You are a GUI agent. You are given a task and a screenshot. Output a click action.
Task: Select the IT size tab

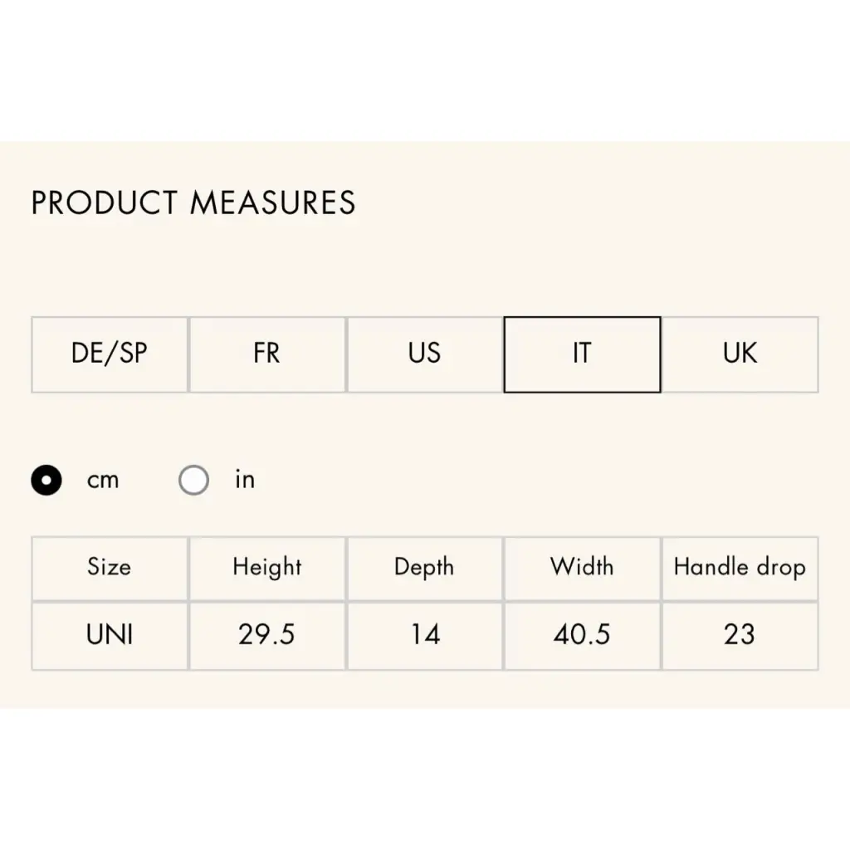pos(582,354)
